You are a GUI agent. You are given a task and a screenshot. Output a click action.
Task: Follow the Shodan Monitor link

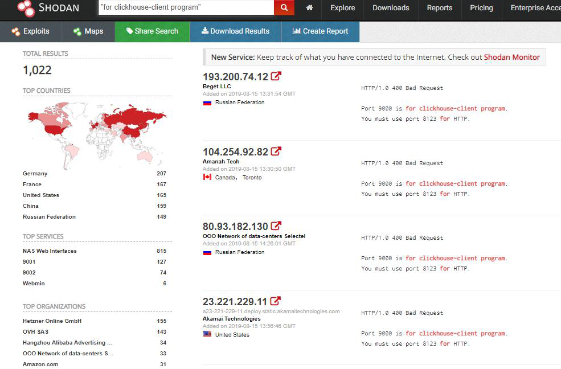(x=511, y=57)
